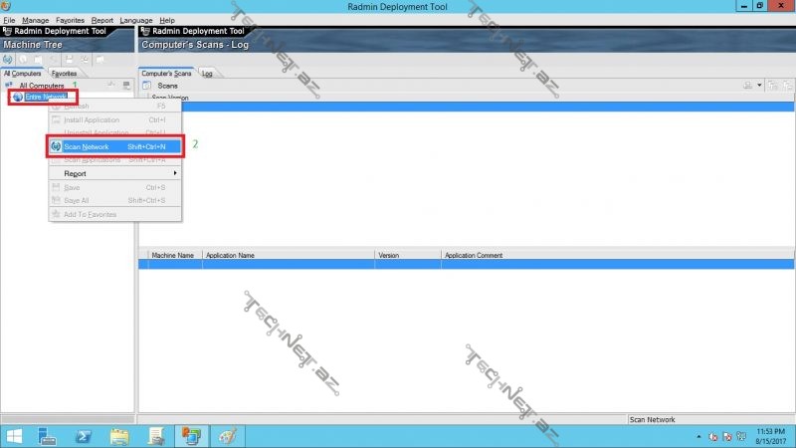Viewport: 796px width, 448px height.
Task: Switch to the Favorites tab in Machine Tree
Action: pyautogui.click(x=64, y=73)
